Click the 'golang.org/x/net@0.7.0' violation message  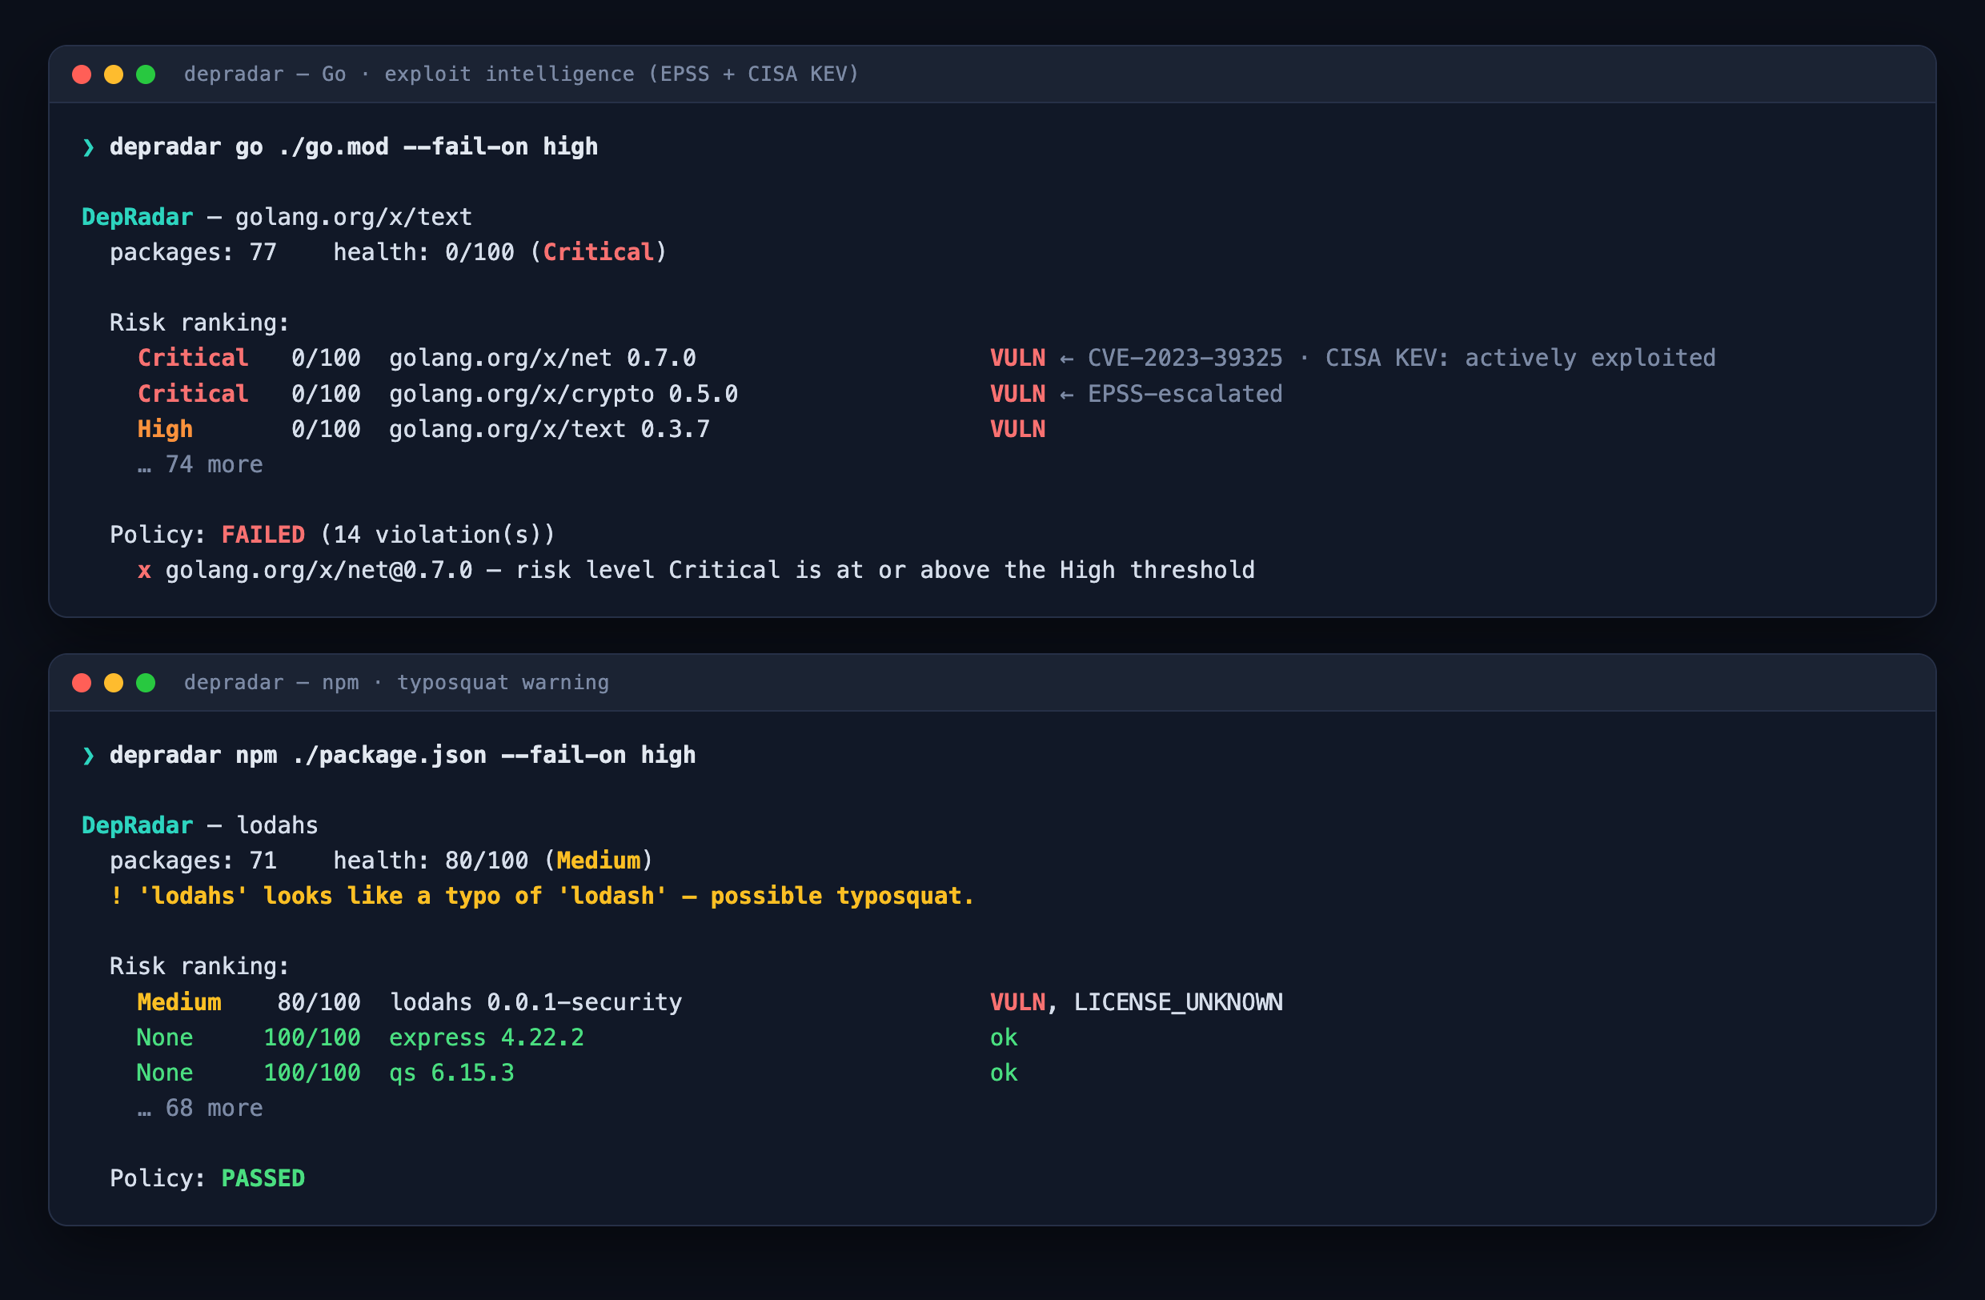click(710, 571)
